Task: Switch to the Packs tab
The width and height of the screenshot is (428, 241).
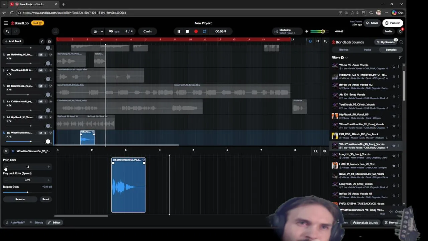Action: coord(367,50)
